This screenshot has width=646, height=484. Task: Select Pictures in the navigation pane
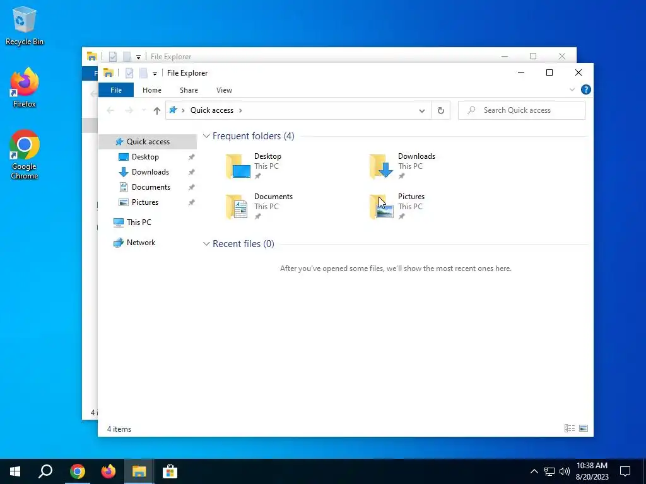pyautogui.click(x=144, y=202)
